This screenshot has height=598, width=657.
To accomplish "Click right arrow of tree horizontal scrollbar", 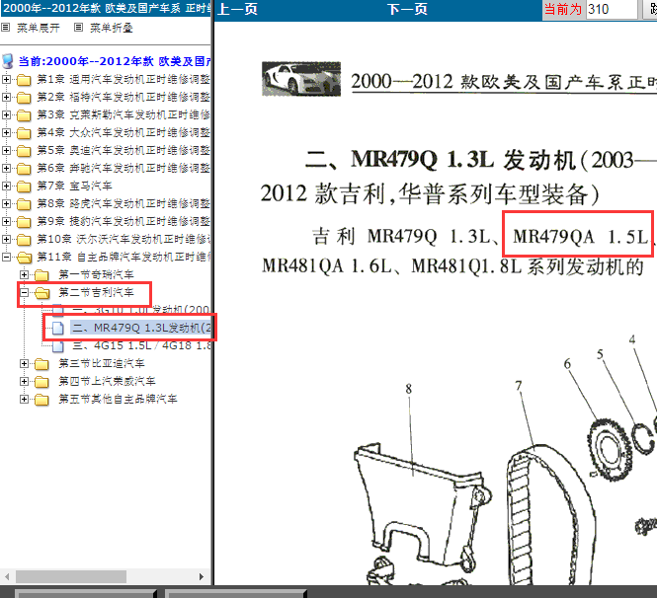I will tap(202, 576).
